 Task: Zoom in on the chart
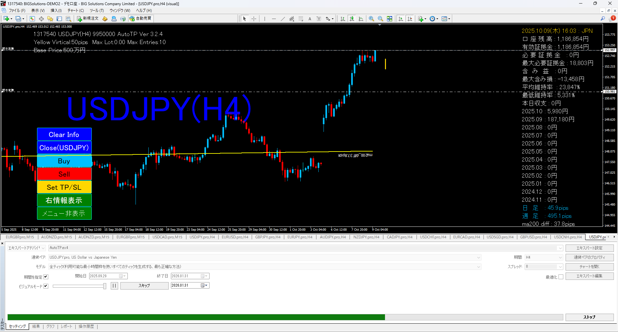pos(371,19)
